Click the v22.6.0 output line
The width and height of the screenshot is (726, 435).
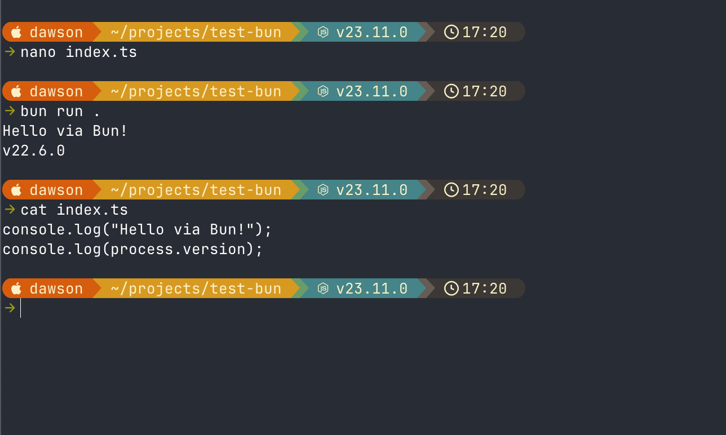[x=34, y=151]
